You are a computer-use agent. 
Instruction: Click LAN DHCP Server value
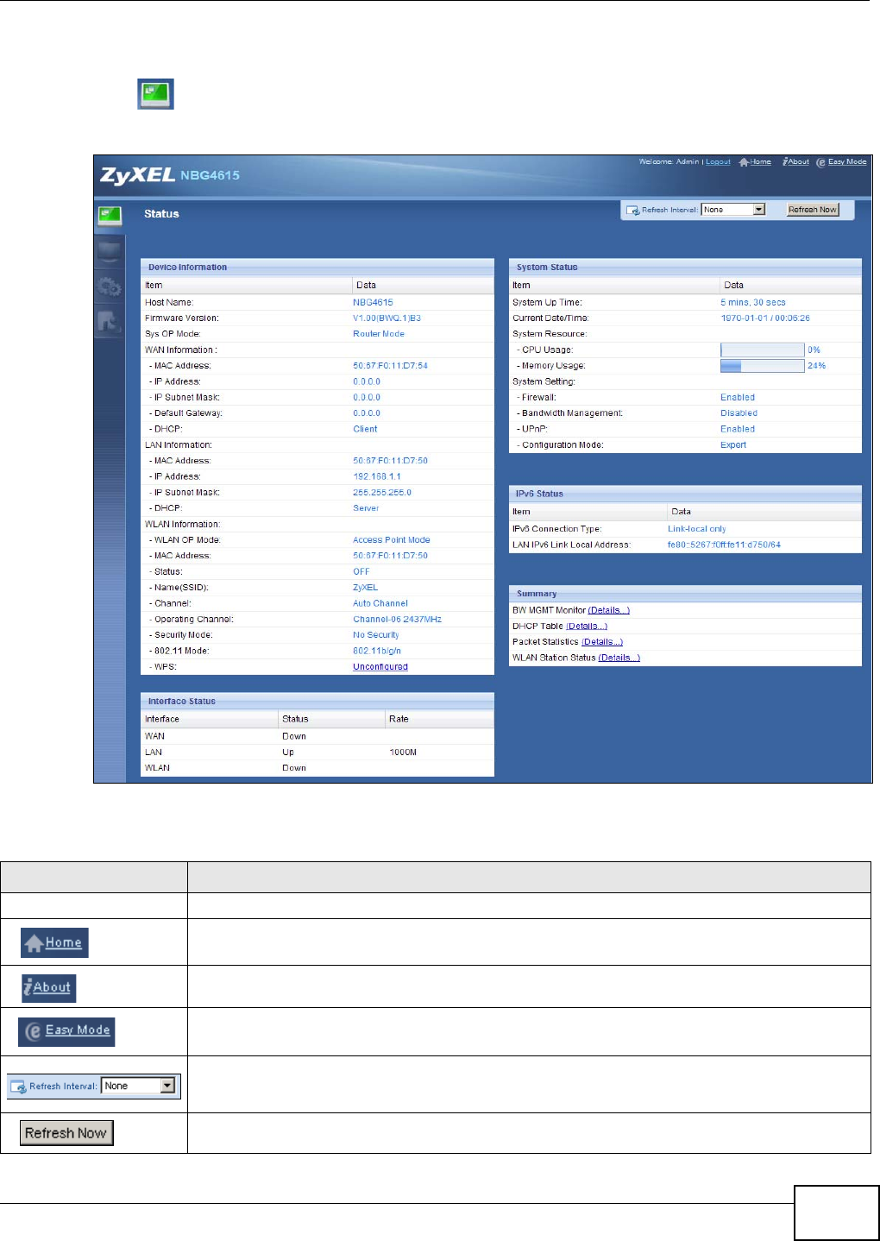pyautogui.click(x=366, y=507)
